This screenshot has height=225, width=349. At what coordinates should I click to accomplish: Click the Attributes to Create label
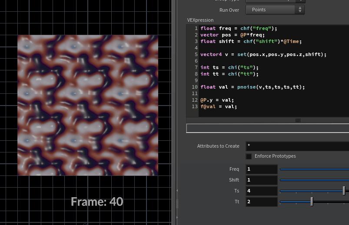point(218,146)
